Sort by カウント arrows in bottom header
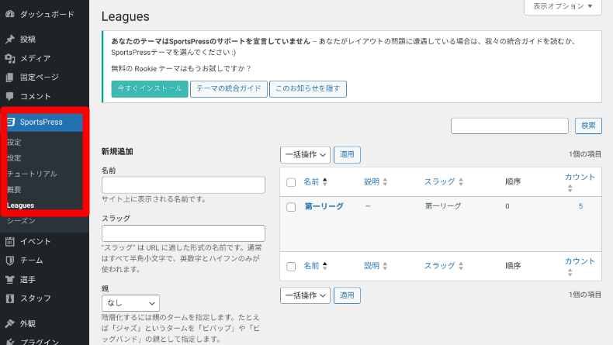This screenshot has height=345, width=613. click(570, 272)
